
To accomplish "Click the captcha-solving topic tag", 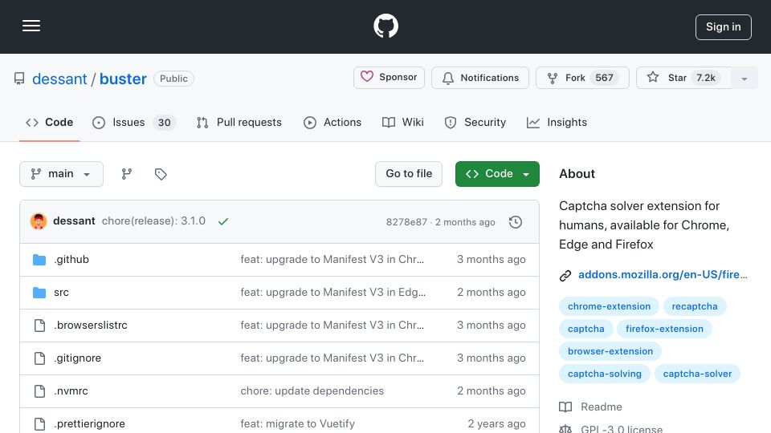I will pyautogui.click(x=604, y=374).
